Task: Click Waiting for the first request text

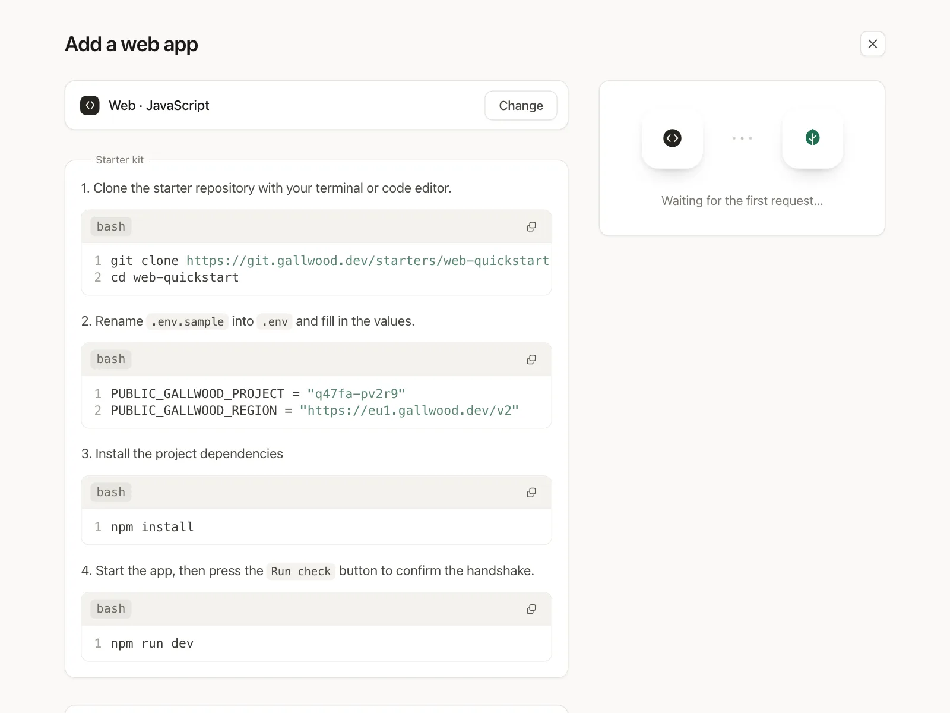Action: 742,201
